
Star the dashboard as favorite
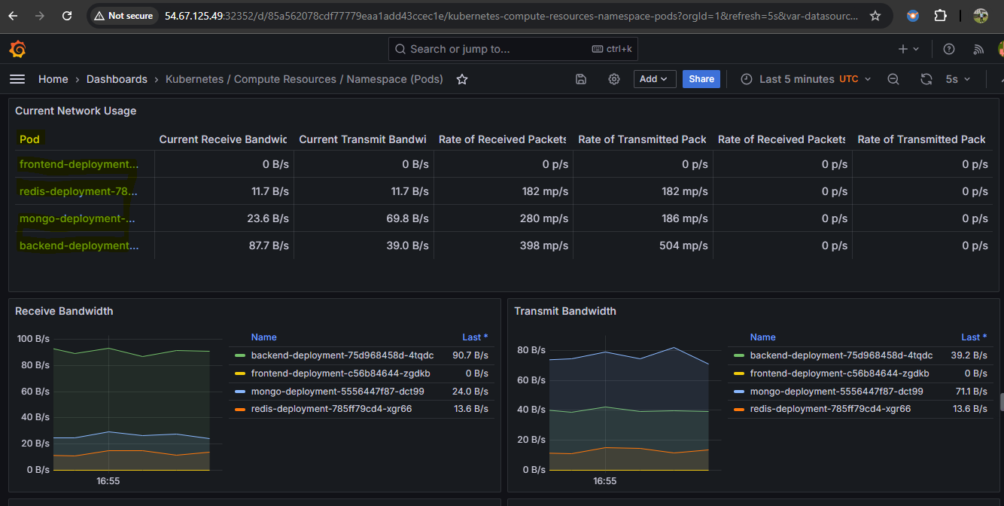[x=462, y=79]
